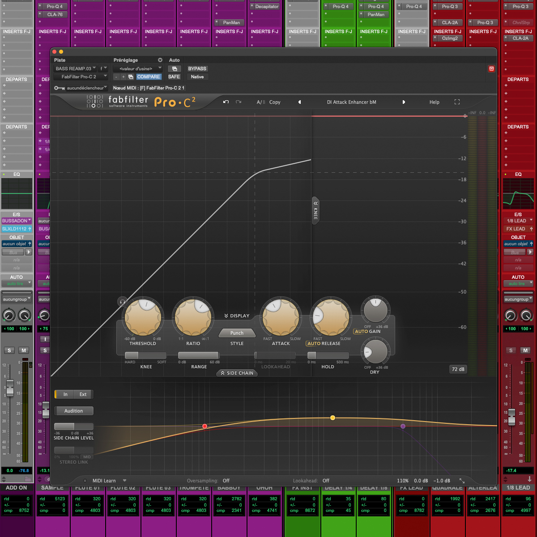Adjust the RANGE slider
Viewport: 537px width, 537px height.
click(199, 355)
